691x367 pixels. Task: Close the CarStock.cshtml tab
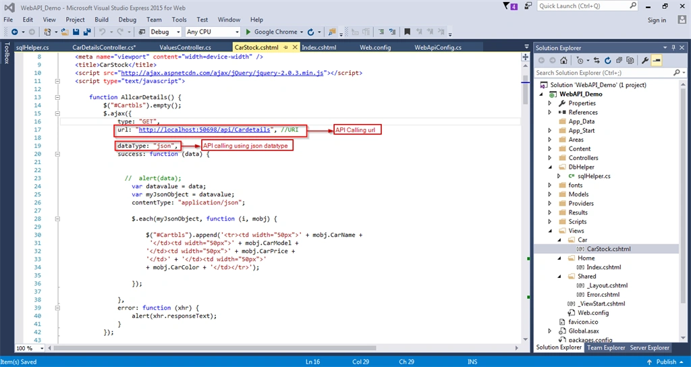(295, 47)
